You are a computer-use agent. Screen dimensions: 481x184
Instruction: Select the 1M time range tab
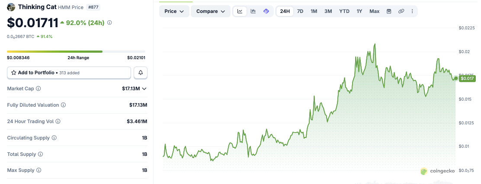point(314,11)
